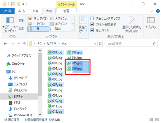Open ドキュメント in navigation pane
The height and width of the screenshot is (123, 161).
coord(18,90)
